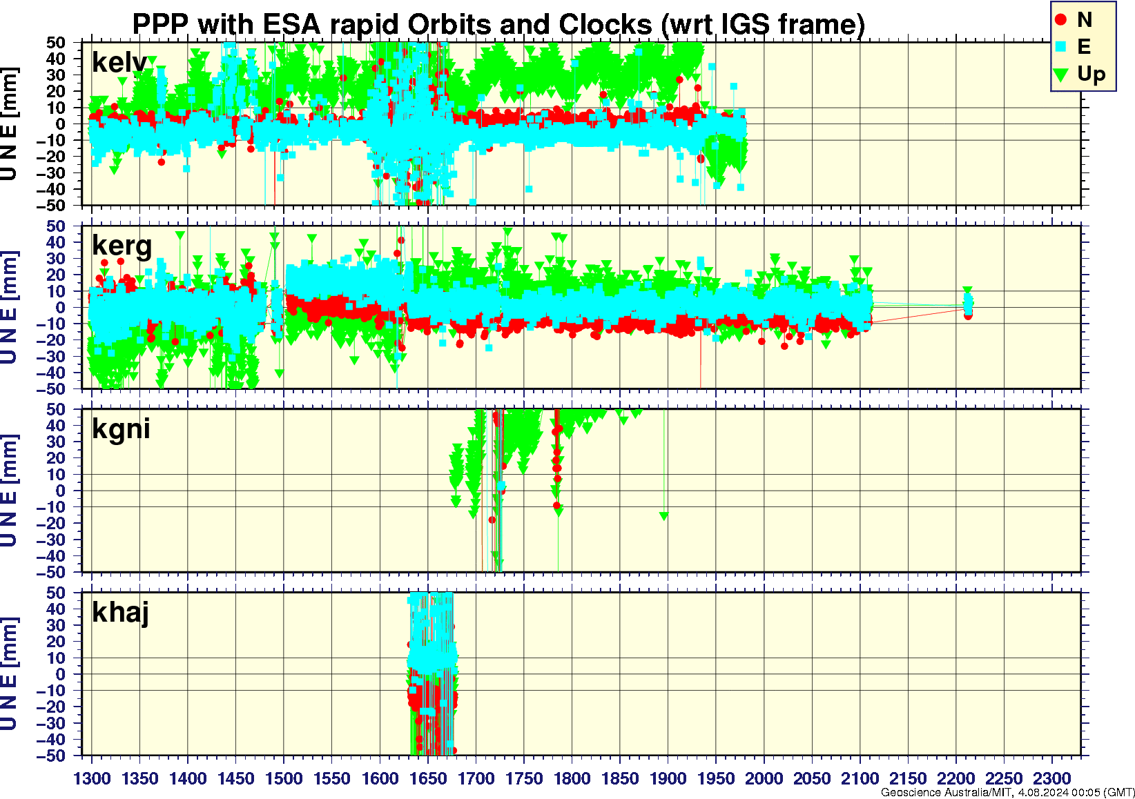
Task: Click the x-axis tick label 2100
Action: [860, 778]
